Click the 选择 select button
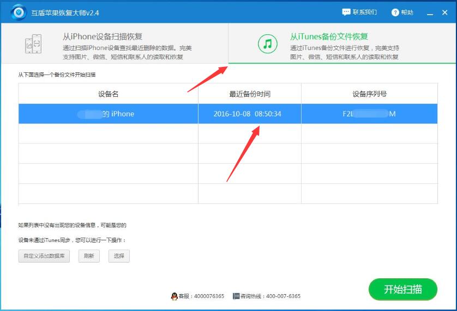 [119, 256]
